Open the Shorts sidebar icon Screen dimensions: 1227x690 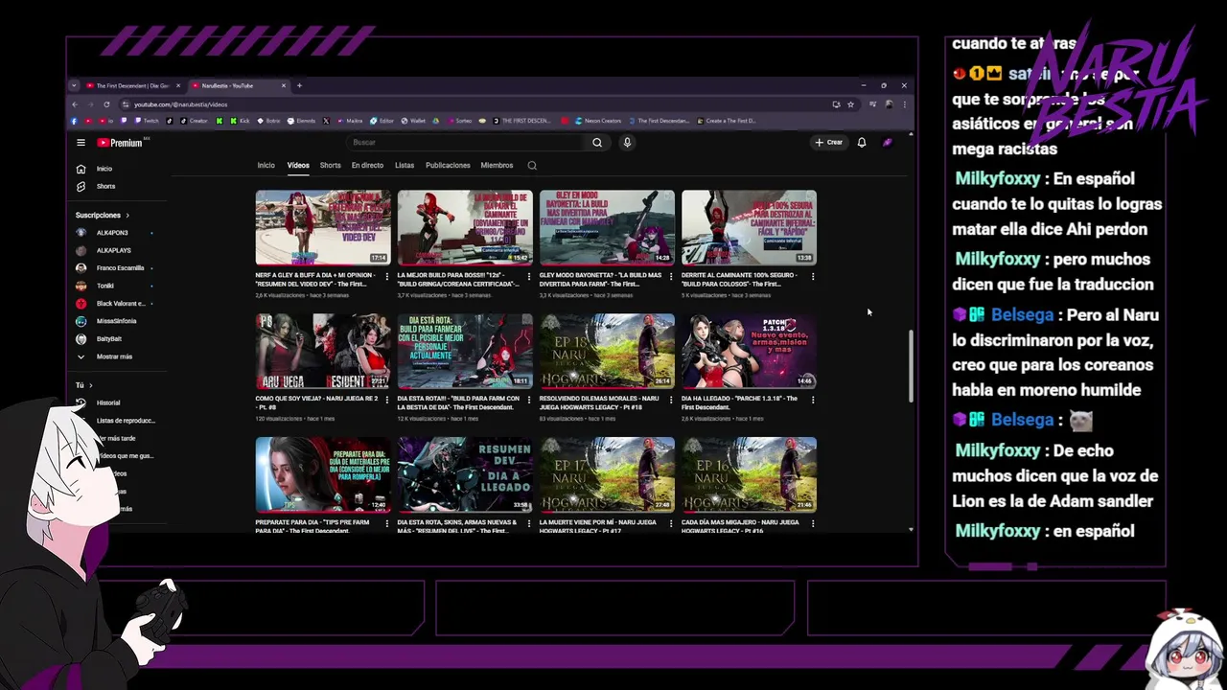pos(81,186)
